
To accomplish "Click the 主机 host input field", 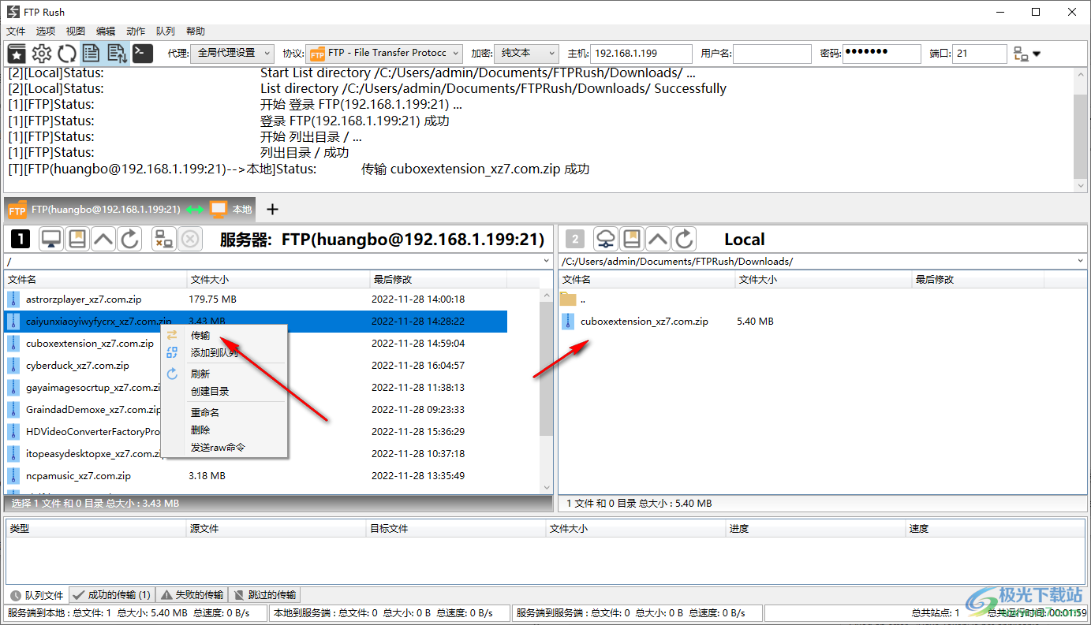I will click(641, 54).
